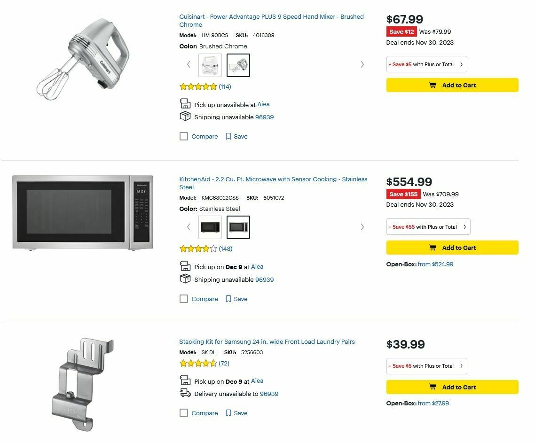Click the Save bookmark icon for the KitchenAid microwave
This screenshot has width=535, height=442.
229,299
